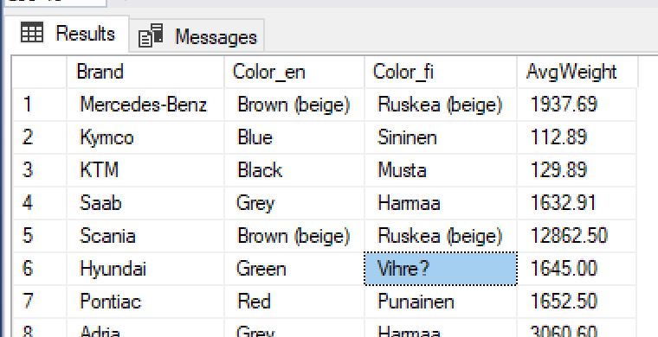
Task: Click the Messages tab icon
Action: [x=151, y=35]
